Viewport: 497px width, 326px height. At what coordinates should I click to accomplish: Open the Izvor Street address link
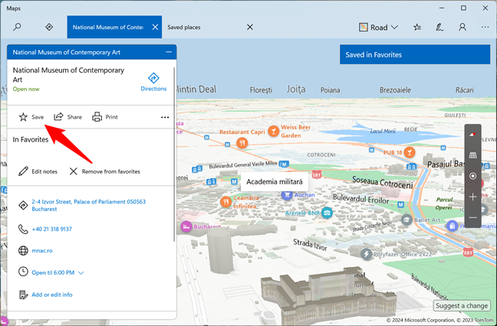[88, 205]
